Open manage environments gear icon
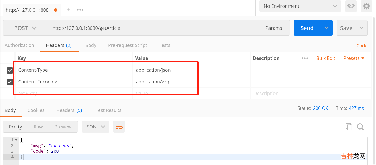 pos(366,6)
